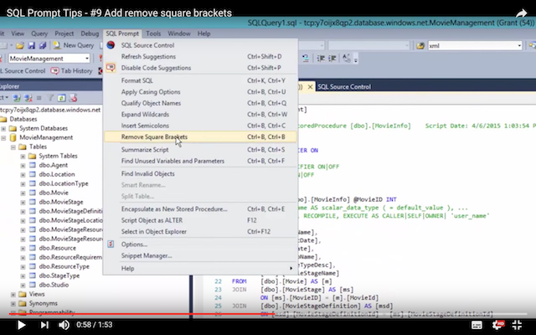
Task: Open the xml dropdown in the toolbar
Action: 519,45
